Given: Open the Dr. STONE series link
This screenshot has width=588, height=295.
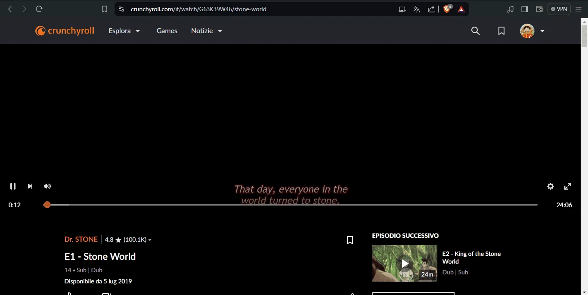Looking at the screenshot, I should [x=81, y=240].
